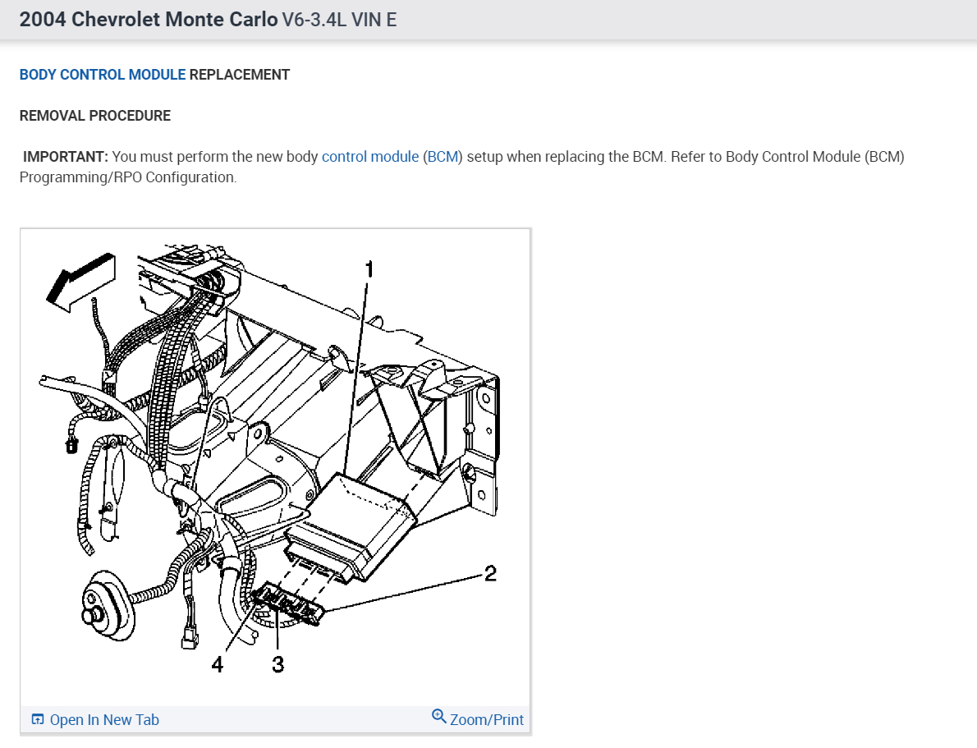This screenshot has width=977, height=748.
Task: Click the 'IMPORTANT:' label
Action: [66, 157]
